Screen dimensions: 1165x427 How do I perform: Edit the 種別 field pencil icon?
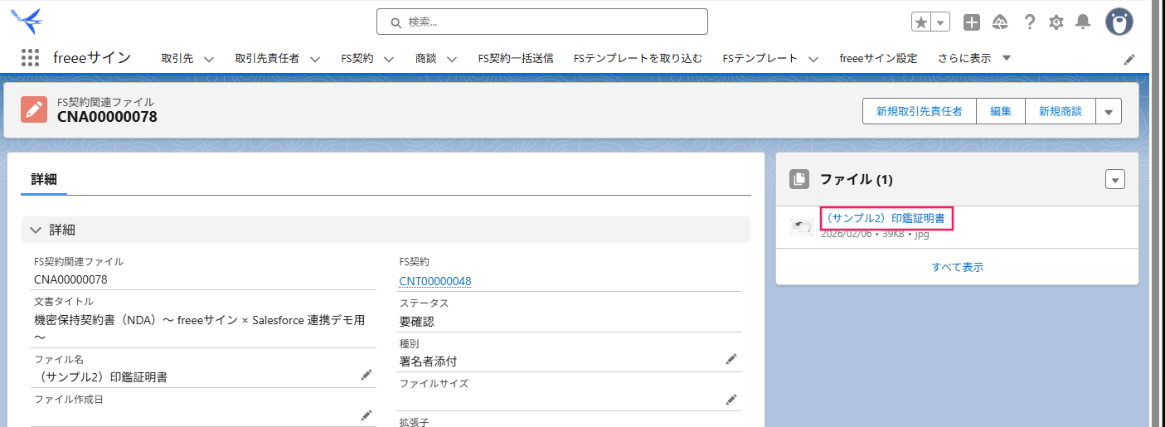click(731, 359)
